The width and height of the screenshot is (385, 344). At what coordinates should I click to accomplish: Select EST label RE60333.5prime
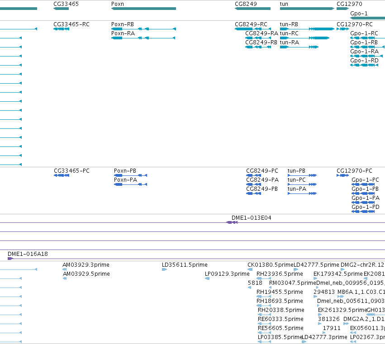click(280, 319)
